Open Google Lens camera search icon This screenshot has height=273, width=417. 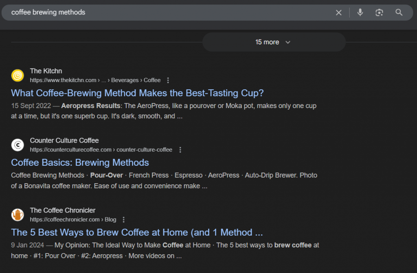coord(379,12)
